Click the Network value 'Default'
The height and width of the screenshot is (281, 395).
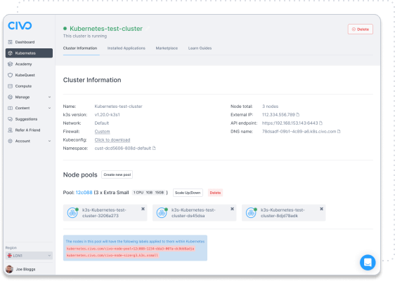[102, 123]
